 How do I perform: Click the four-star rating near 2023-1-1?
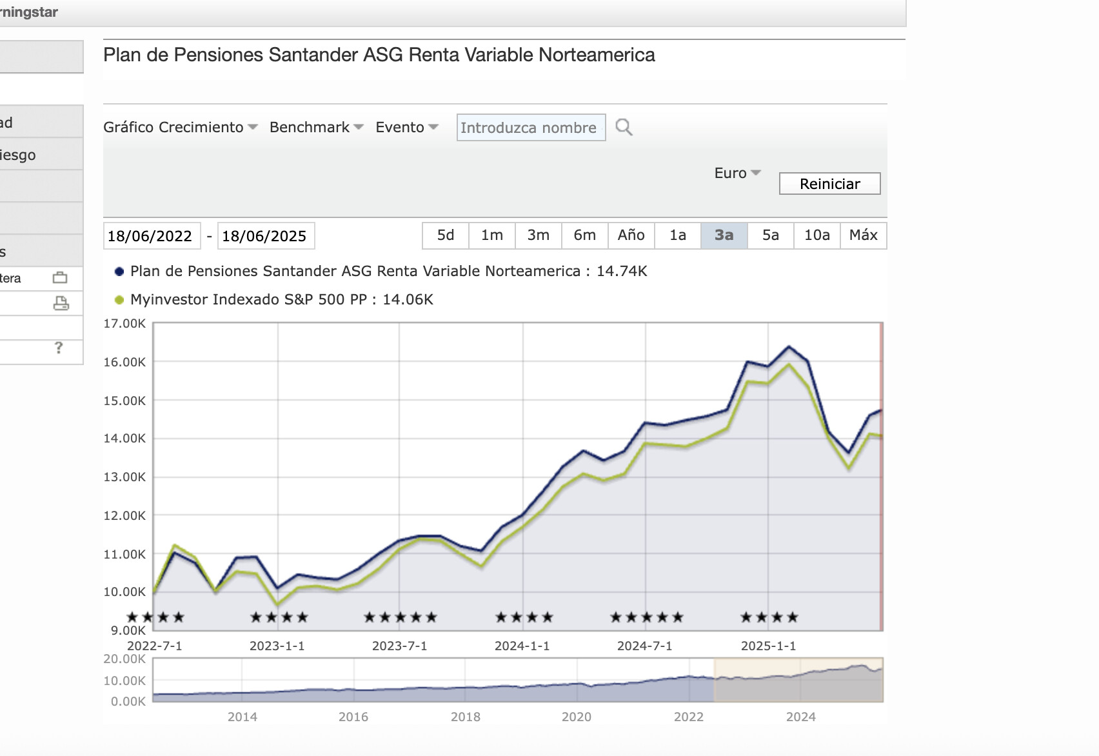coord(279,617)
